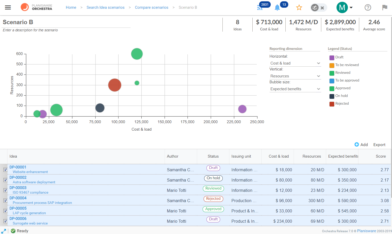Click the flag icon in header

click(x=385, y=7)
